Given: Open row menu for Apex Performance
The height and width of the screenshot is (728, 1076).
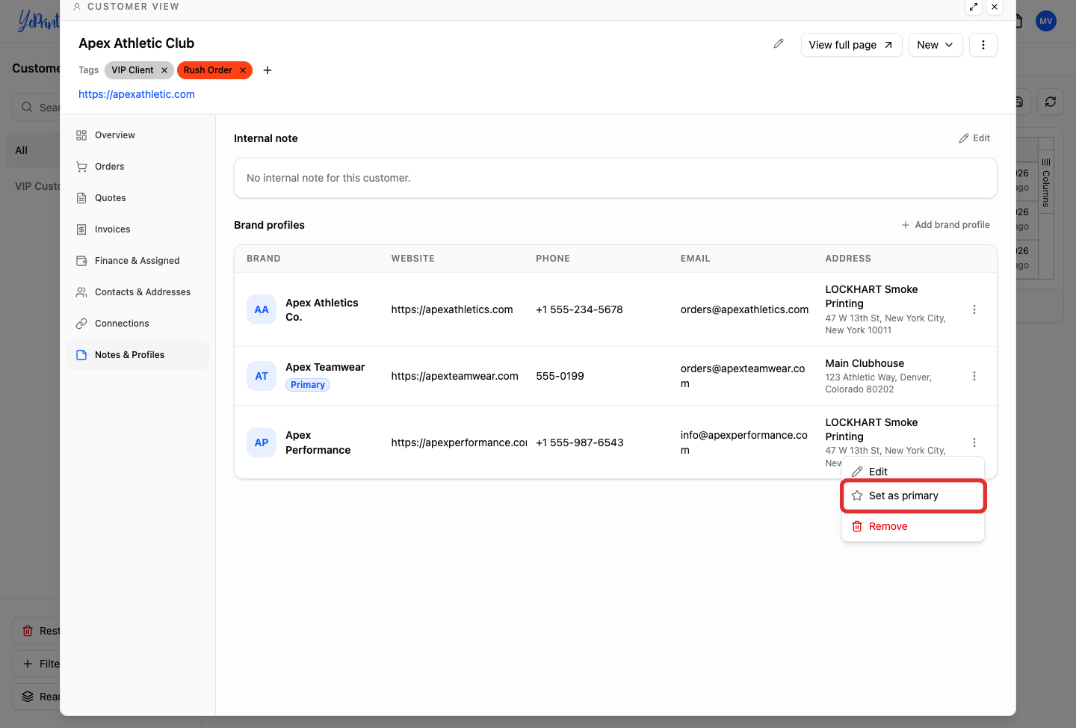Looking at the screenshot, I should (x=974, y=442).
